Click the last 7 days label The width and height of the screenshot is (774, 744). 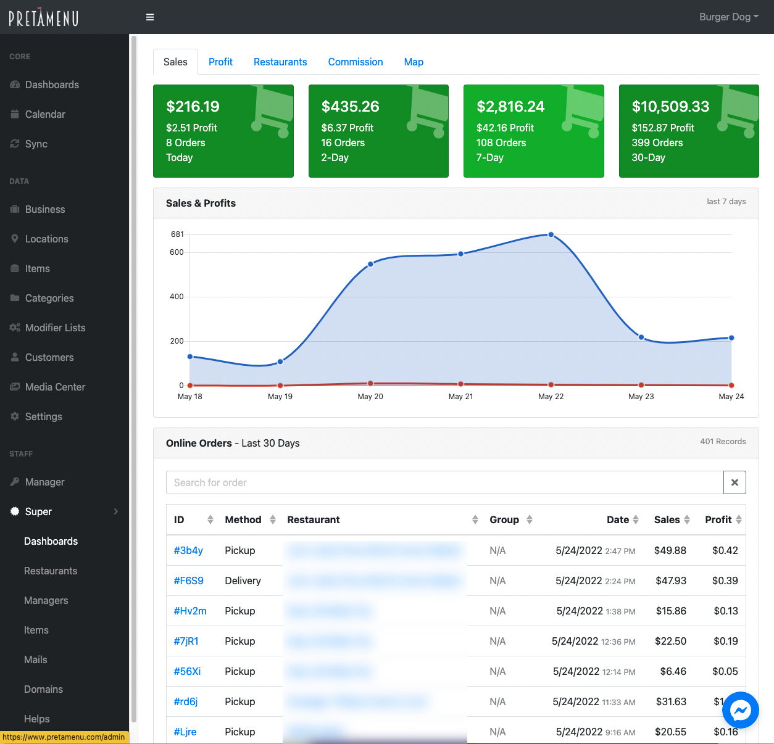726,201
